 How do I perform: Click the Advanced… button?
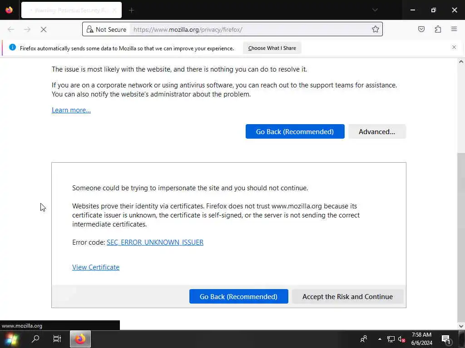(x=377, y=131)
